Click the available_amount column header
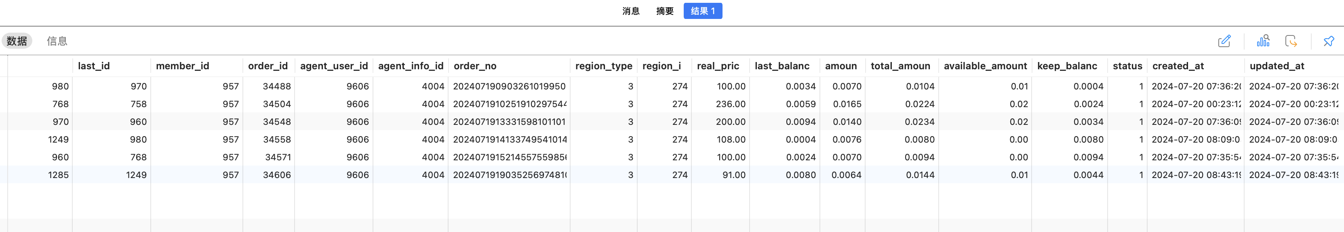 (985, 66)
